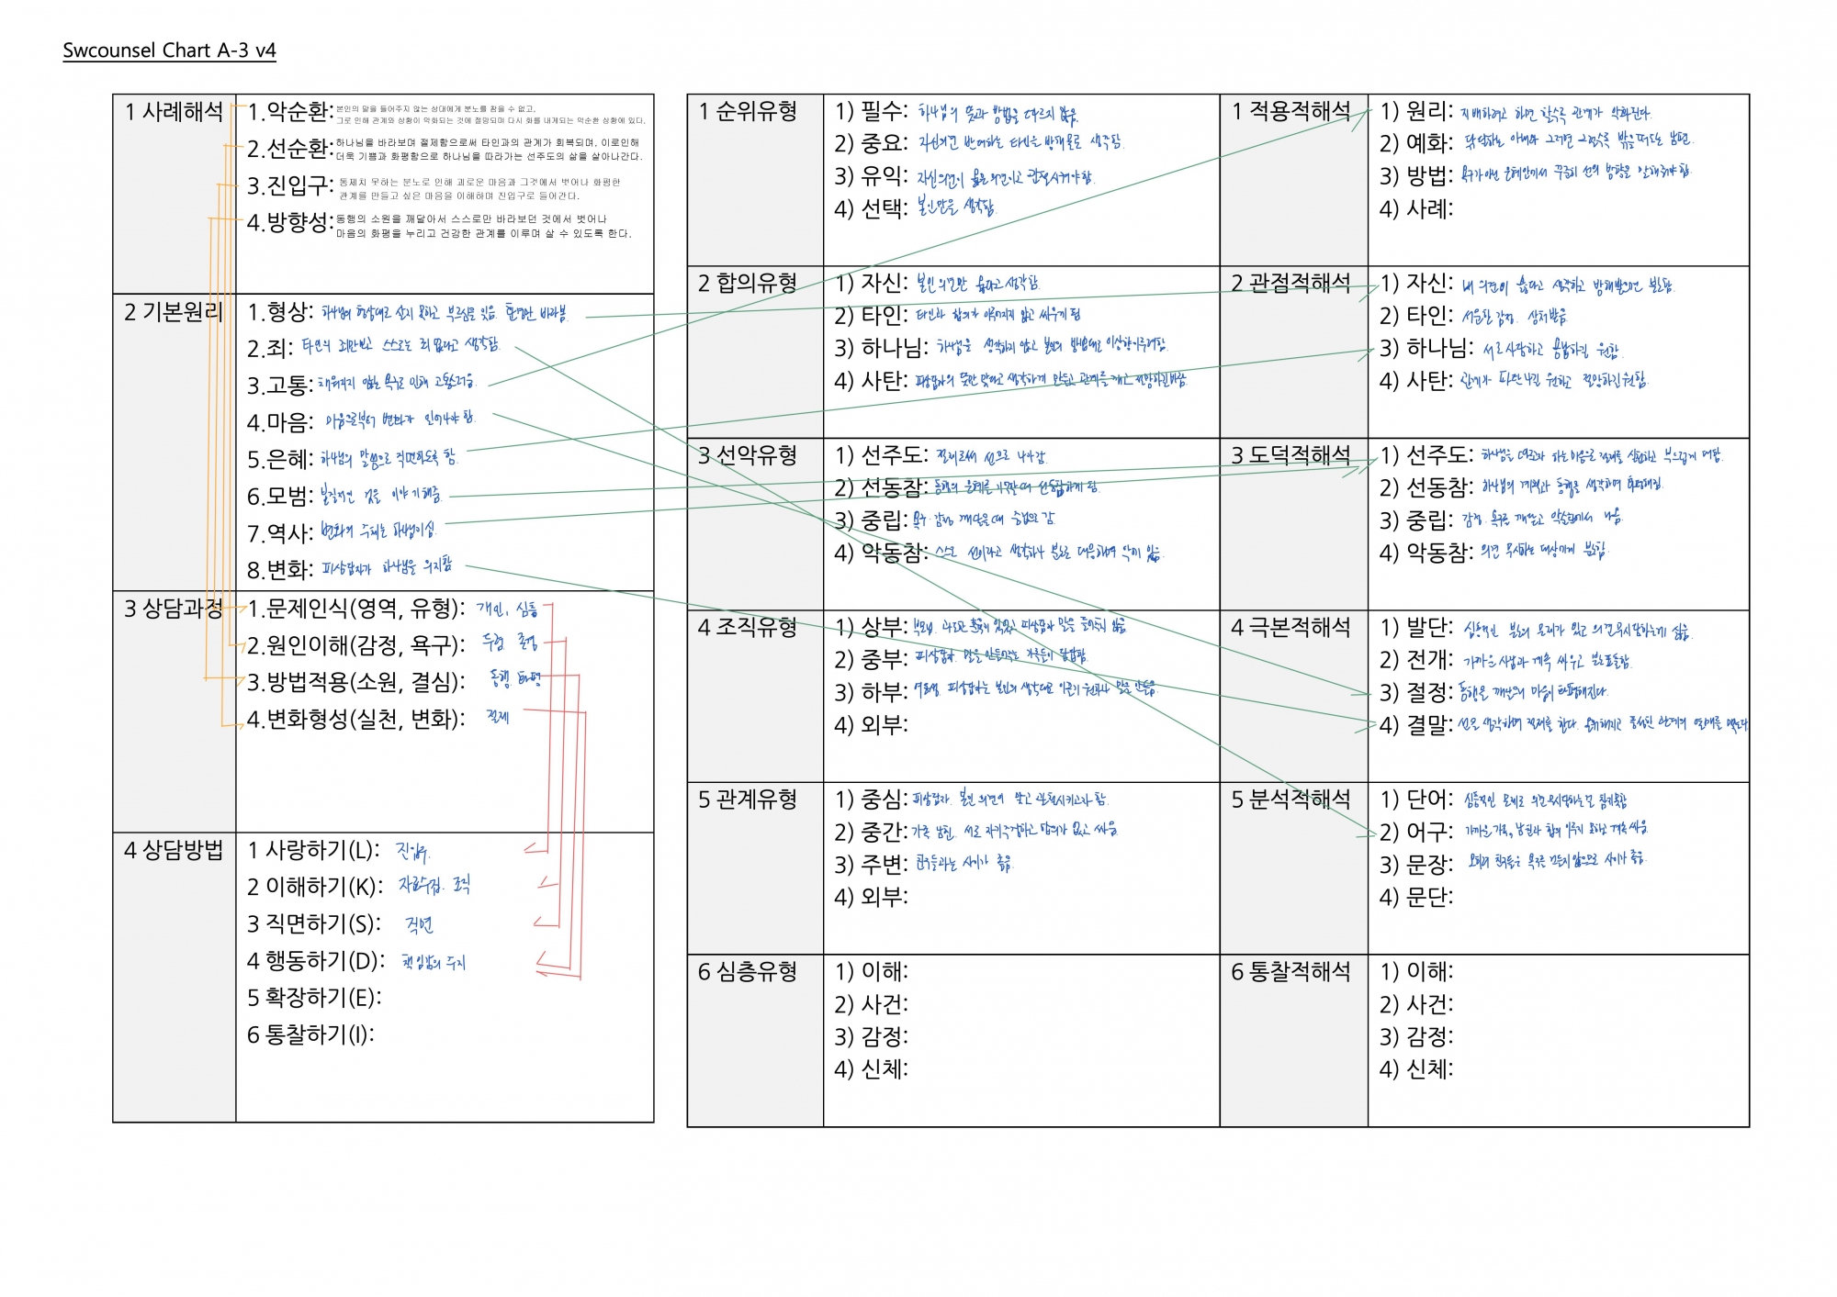The height and width of the screenshot is (1297, 1837).
Task: Click the 2 관점적해석 header cell
Action: pyautogui.click(x=1290, y=283)
